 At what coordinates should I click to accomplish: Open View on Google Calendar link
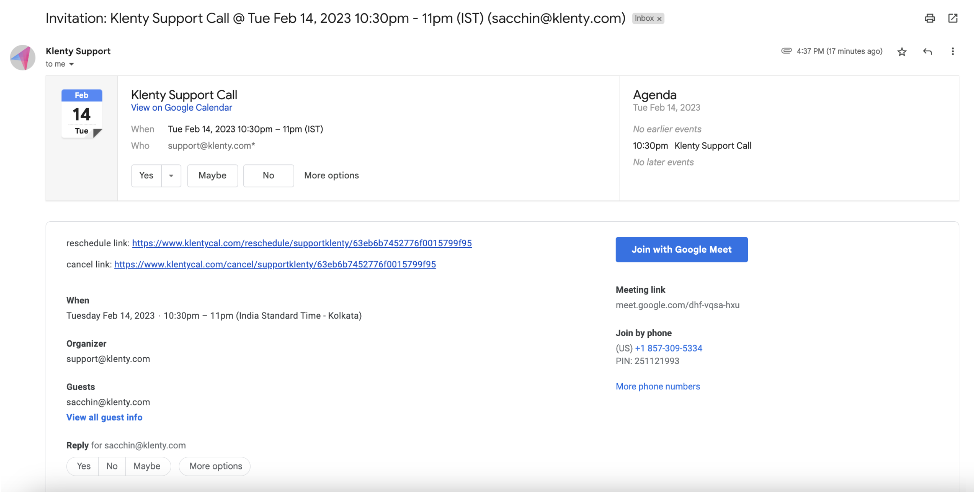click(x=181, y=108)
